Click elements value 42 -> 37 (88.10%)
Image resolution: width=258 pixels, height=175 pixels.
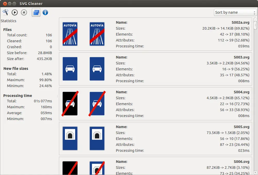[235, 34]
